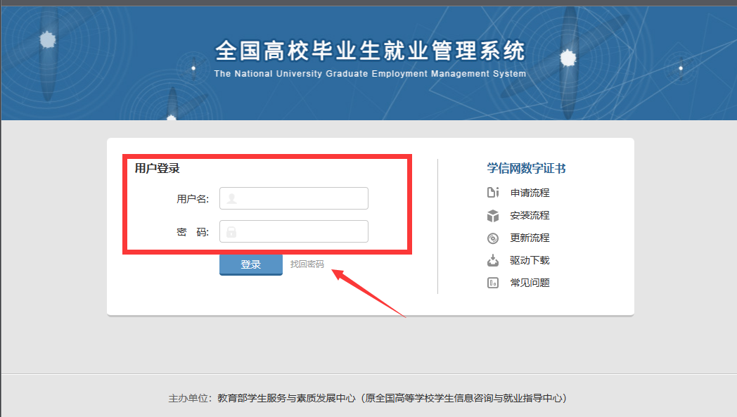Open the 驱动下载 link
Viewport: 737px width, 417px height.
pyautogui.click(x=530, y=260)
